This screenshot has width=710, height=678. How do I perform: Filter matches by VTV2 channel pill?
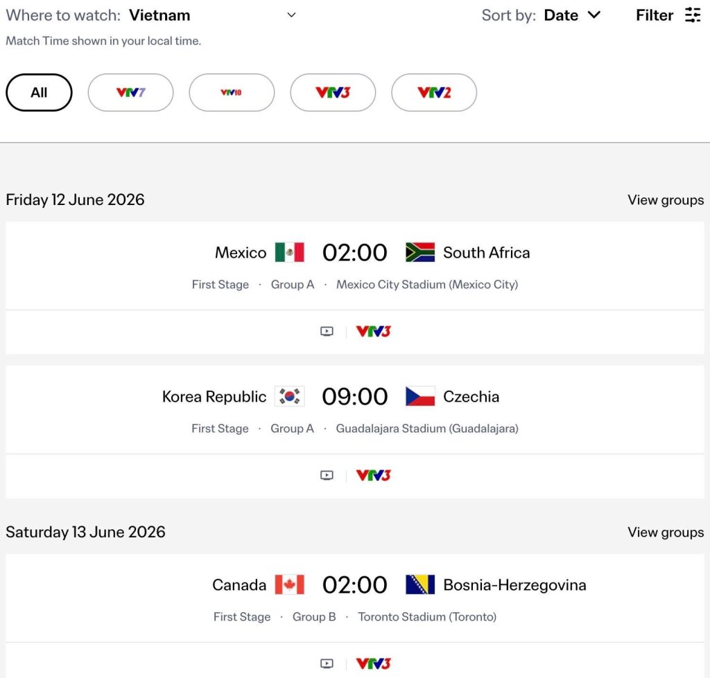(x=434, y=93)
